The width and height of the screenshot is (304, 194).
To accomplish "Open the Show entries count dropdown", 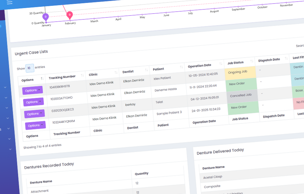I will (x=29, y=68).
